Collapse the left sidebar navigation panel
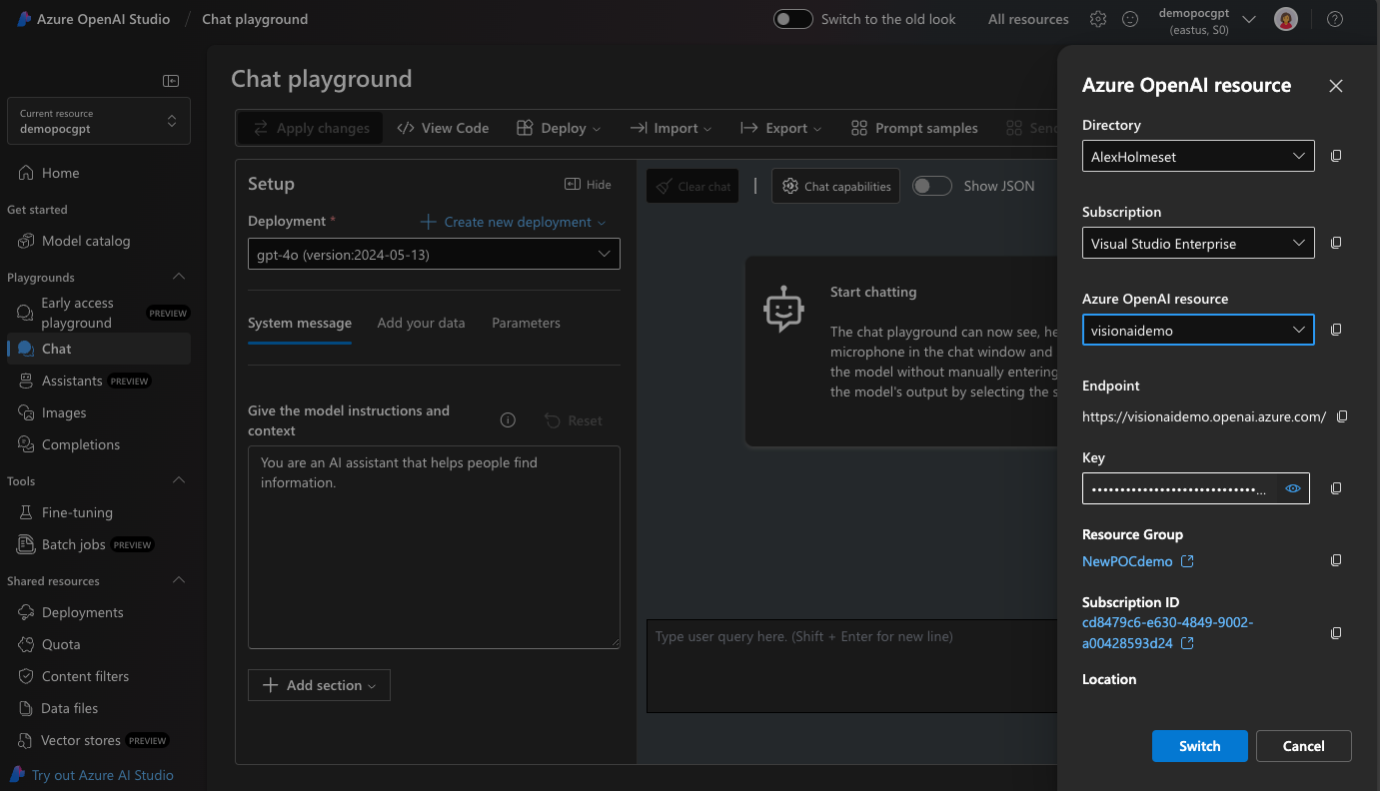 171,81
